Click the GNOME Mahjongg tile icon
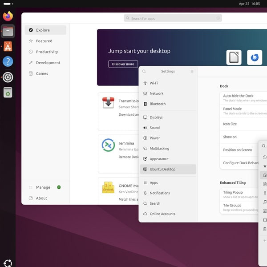267x267 pixels. click(x=108, y=187)
